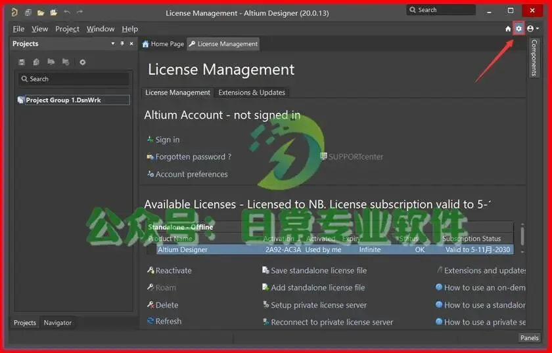Click the Standalone - Offline group header
552x353 pixels.
[180, 227]
